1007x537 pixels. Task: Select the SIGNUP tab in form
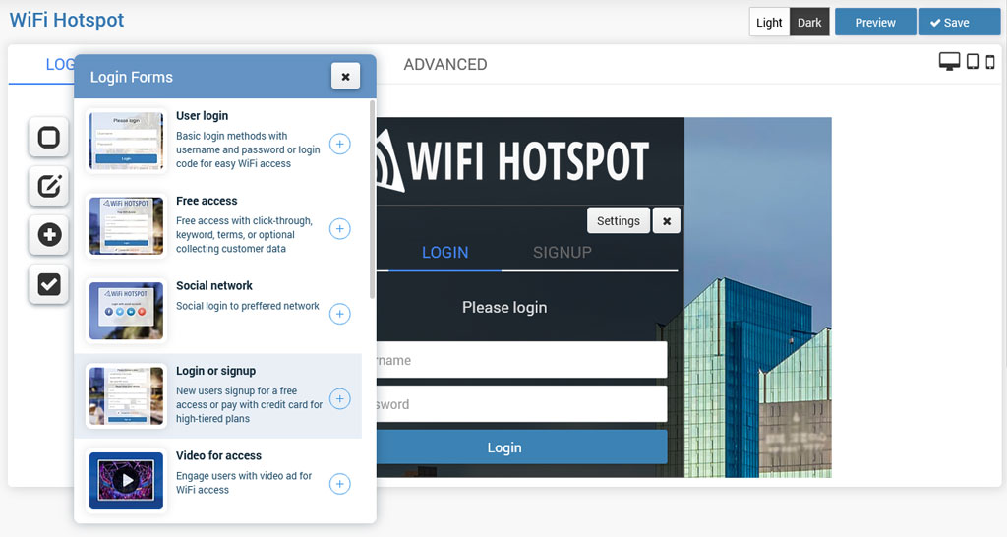[x=562, y=253]
